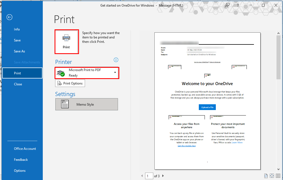
Task: Maximize the message window
Action: tap(263, 5)
